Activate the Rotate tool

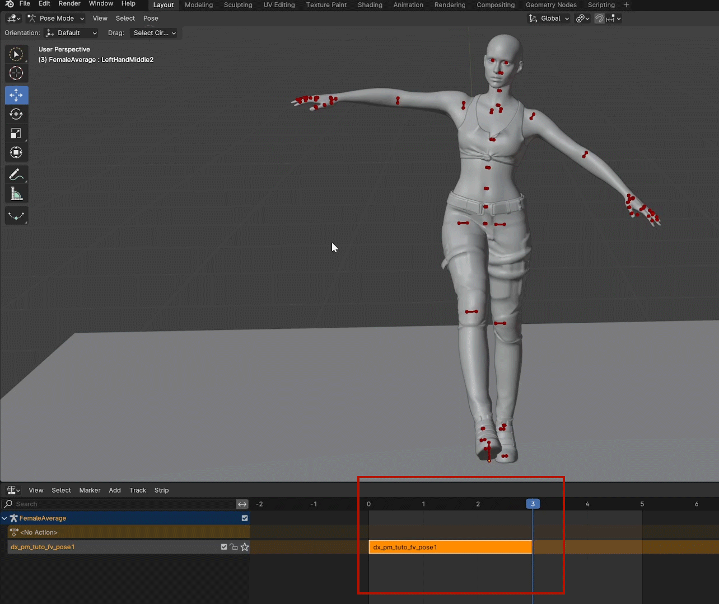tap(16, 115)
